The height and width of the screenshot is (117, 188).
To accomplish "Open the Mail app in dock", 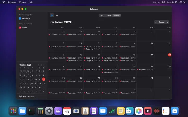I will [x=103, y=111].
